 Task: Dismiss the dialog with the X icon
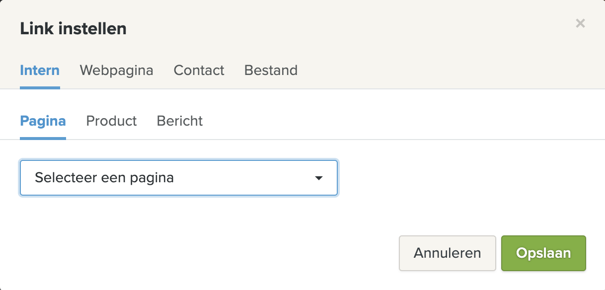pyautogui.click(x=580, y=23)
